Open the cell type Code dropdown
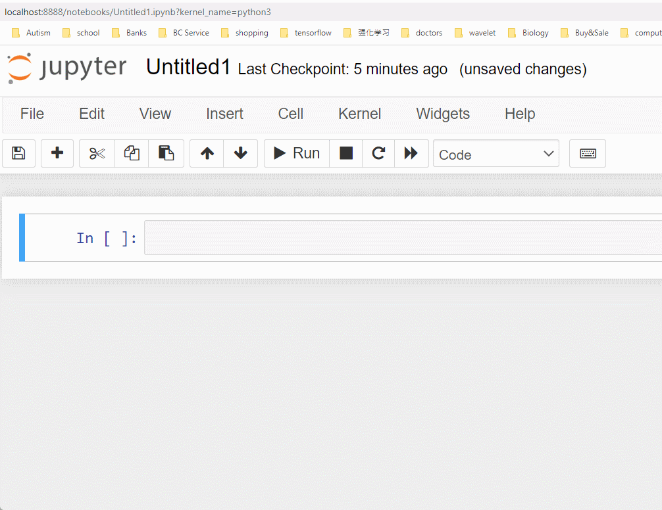The height and width of the screenshot is (510, 662). pyautogui.click(x=496, y=154)
